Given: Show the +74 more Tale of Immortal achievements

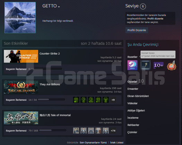Looking at the screenshot, I should pyautogui.click(x=113, y=130).
